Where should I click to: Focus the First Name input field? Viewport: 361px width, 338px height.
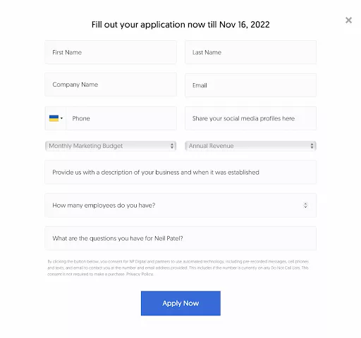pyautogui.click(x=111, y=52)
